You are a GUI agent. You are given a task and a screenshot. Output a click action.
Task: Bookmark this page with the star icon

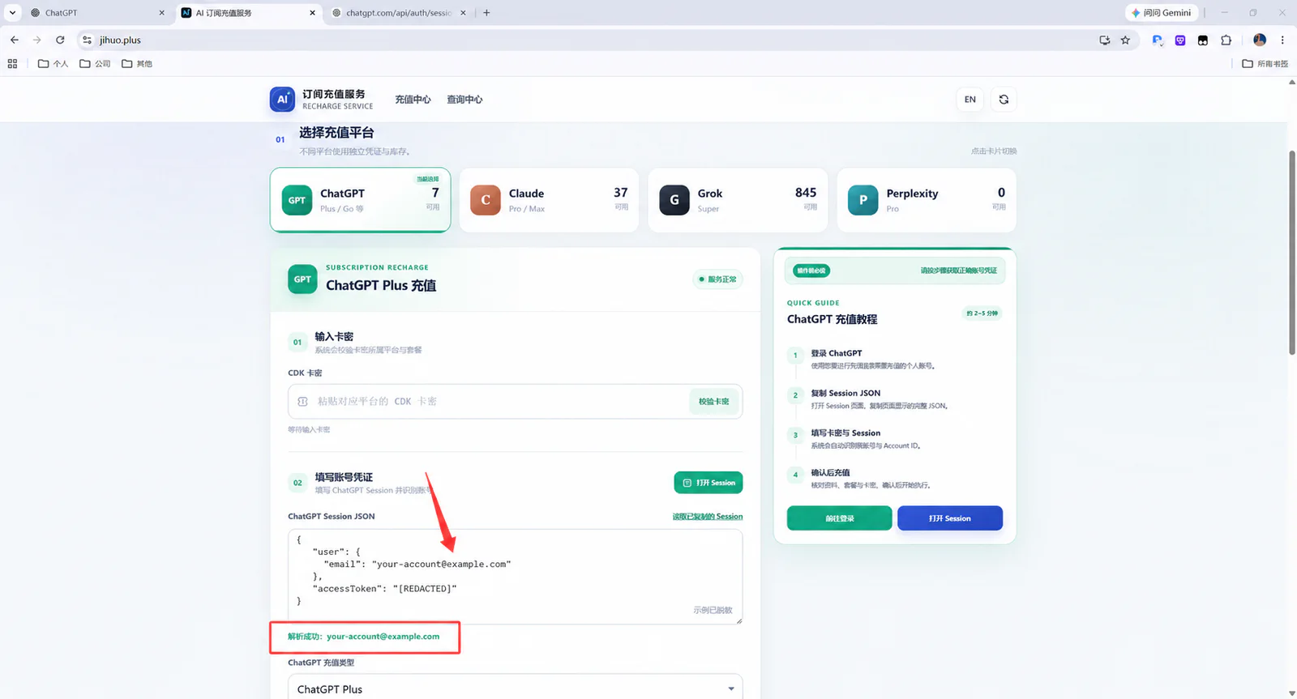[1125, 40]
